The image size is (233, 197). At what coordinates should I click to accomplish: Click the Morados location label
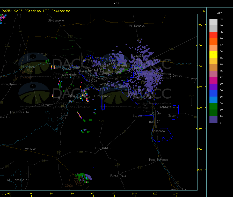tap(30, 149)
